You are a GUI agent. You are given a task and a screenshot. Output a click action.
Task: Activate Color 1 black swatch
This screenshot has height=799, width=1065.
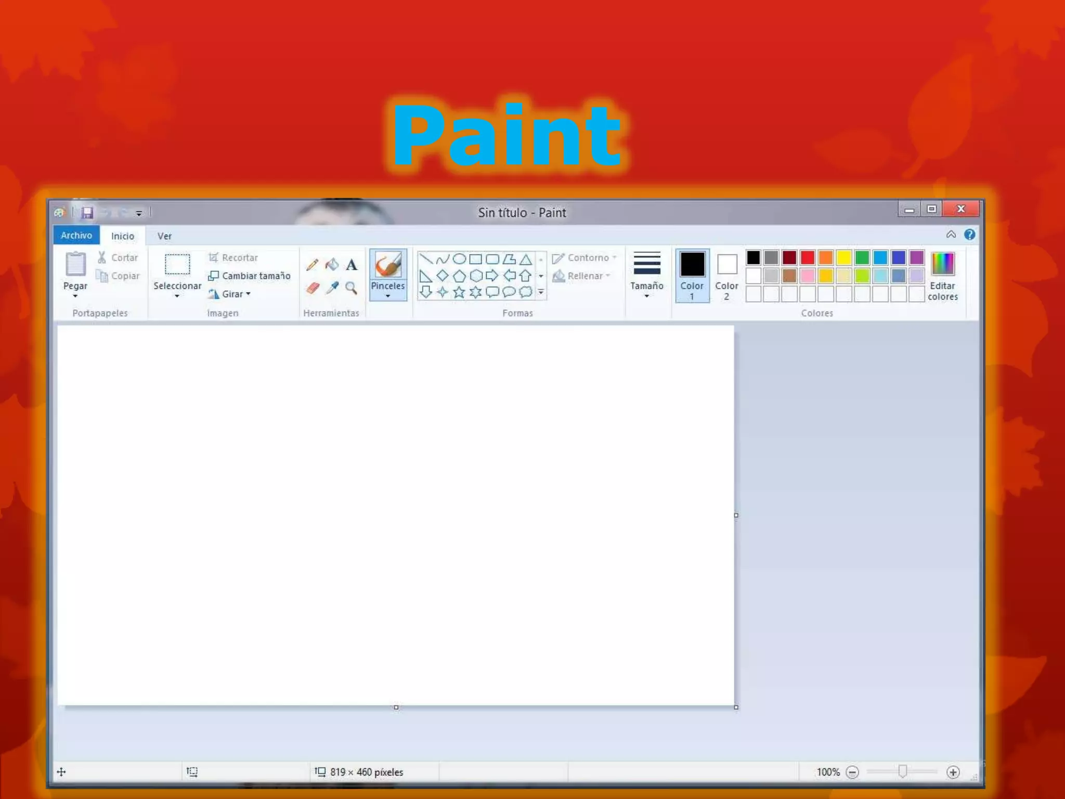[x=692, y=264]
